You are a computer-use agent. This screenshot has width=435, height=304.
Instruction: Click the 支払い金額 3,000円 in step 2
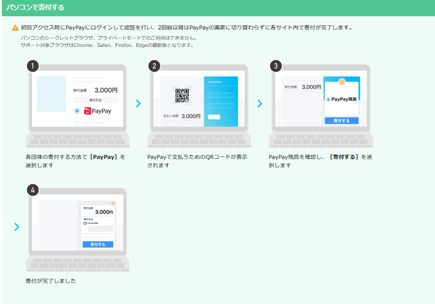182,116
